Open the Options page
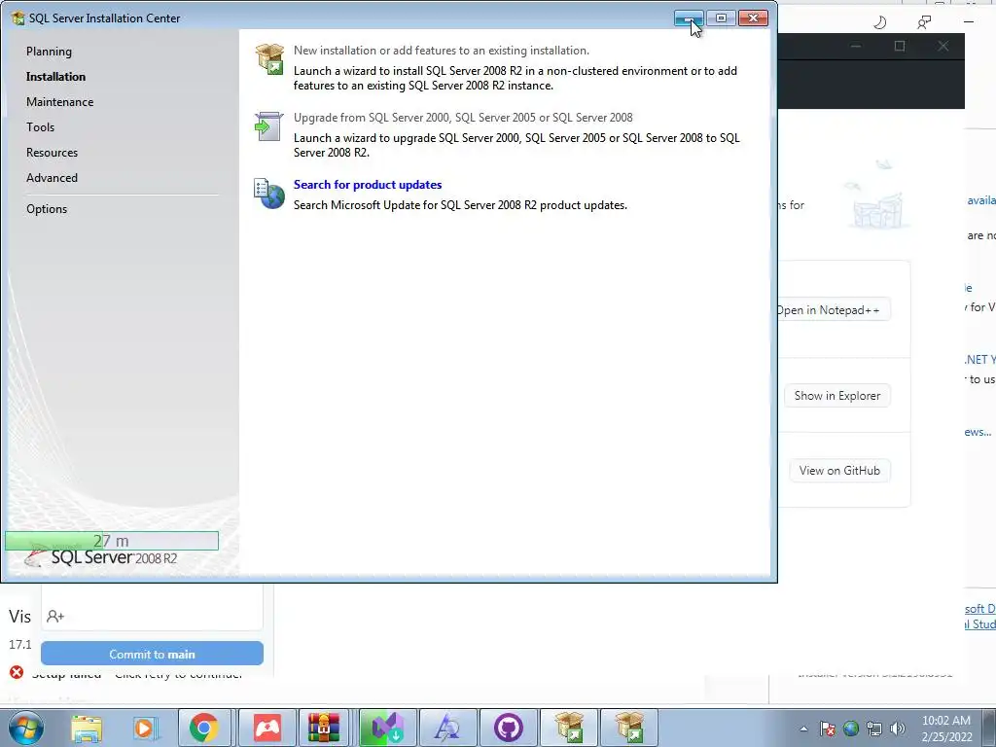 (x=47, y=209)
